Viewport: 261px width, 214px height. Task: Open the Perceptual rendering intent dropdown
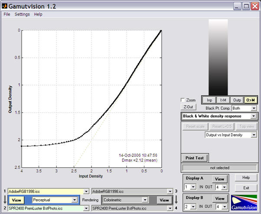[x=55, y=200]
